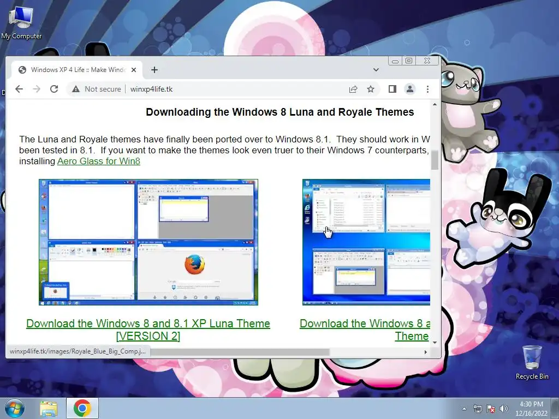The height and width of the screenshot is (419, 559).
Task: Open the network tray icon
Action: tap(477, 409)
